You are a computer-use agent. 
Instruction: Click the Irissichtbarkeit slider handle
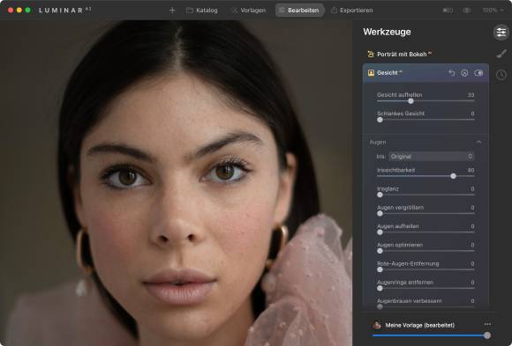click(x=453, y=176)
